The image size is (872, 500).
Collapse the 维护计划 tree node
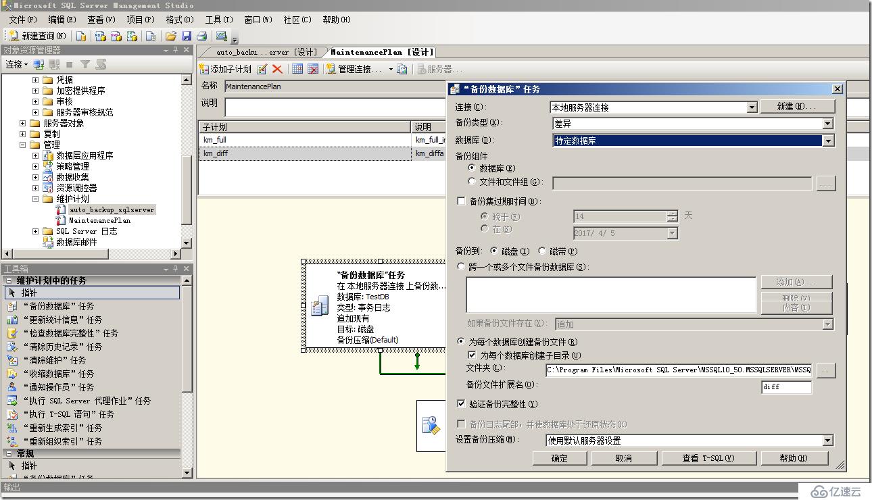36,199
